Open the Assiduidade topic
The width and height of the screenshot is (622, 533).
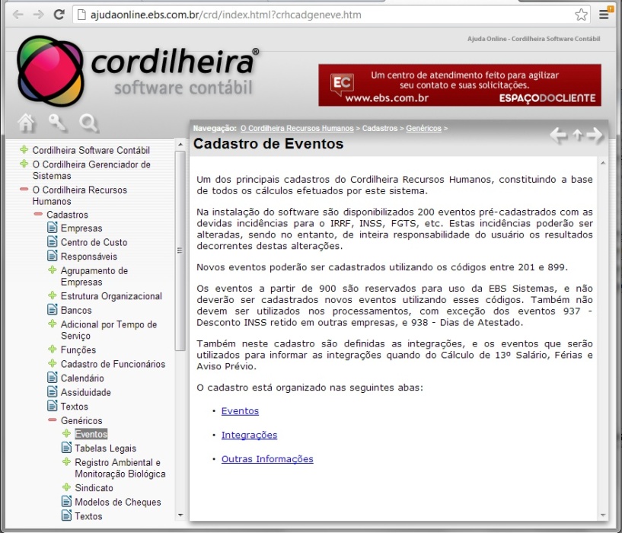(x=86, y=392)
